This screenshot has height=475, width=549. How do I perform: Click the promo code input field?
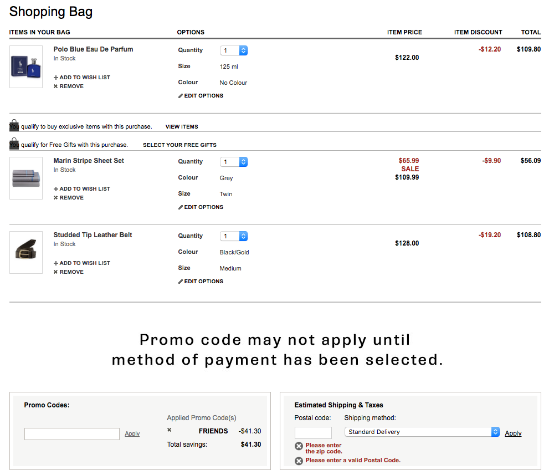click(x=72, y=433)
